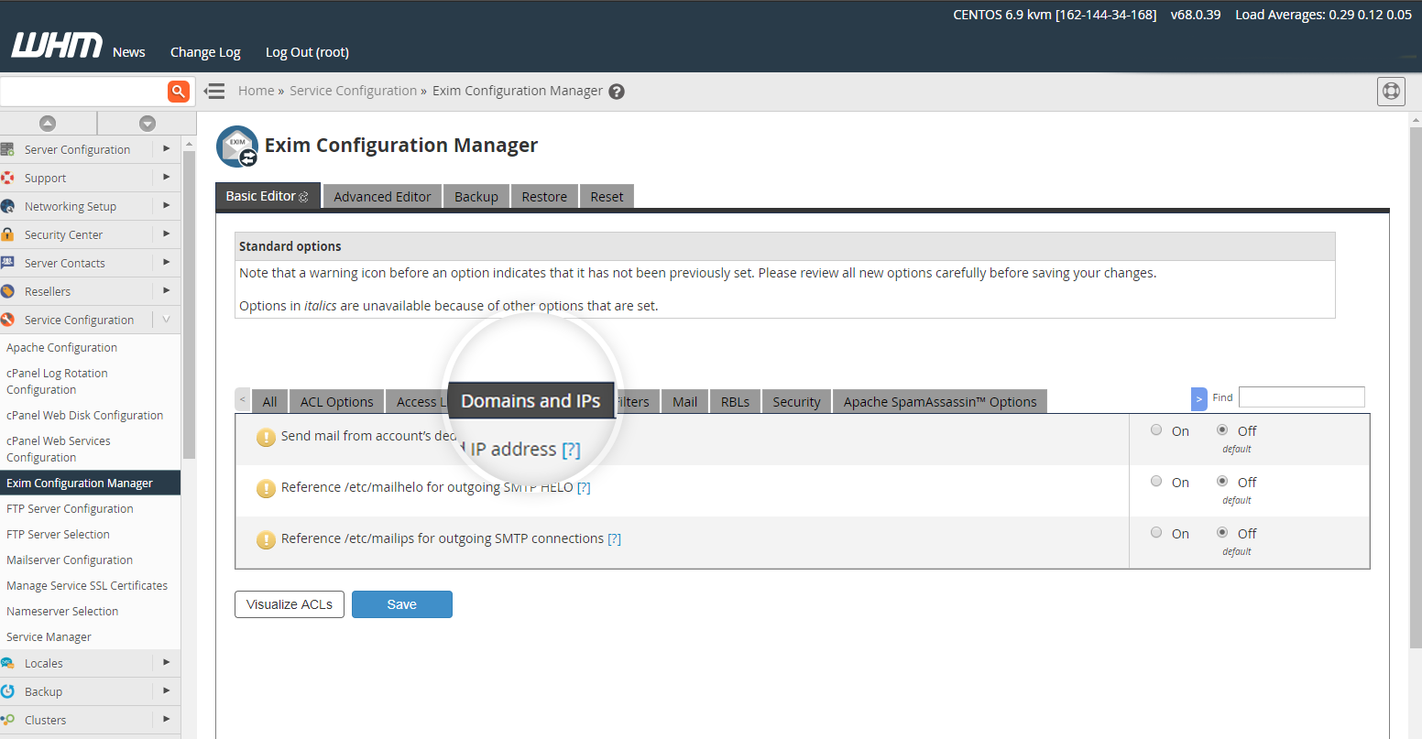Click the Networking Setup sidebar icon
The image size is (1422, 739).
tap(7, 206)
